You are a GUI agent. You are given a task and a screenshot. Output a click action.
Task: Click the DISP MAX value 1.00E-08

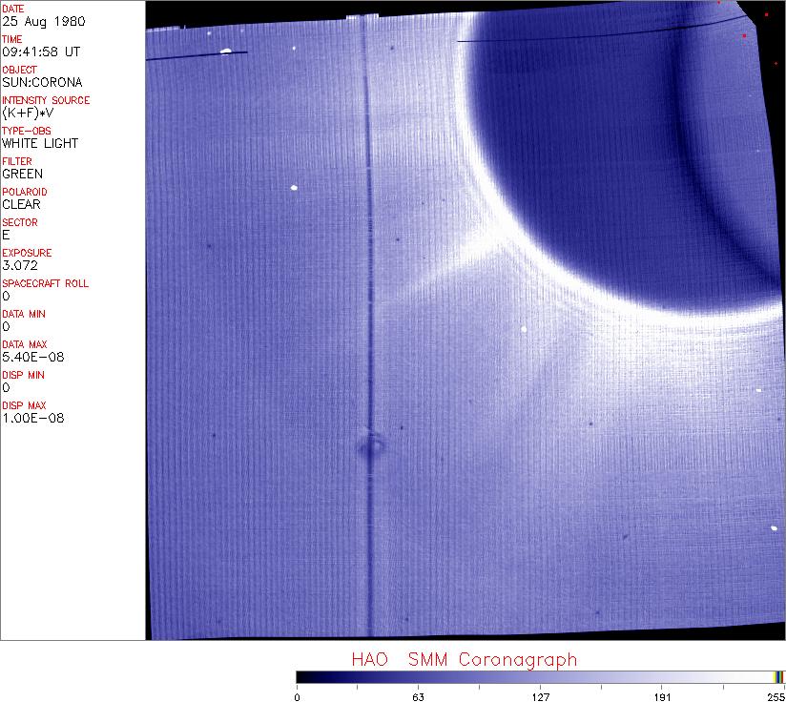[33, 418]
